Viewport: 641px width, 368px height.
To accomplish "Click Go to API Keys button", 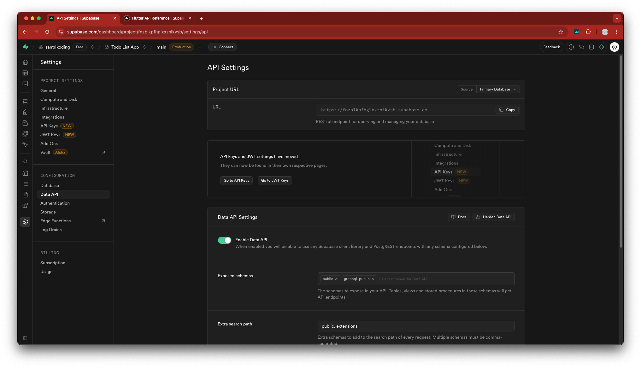I will [x=236, y=180].
